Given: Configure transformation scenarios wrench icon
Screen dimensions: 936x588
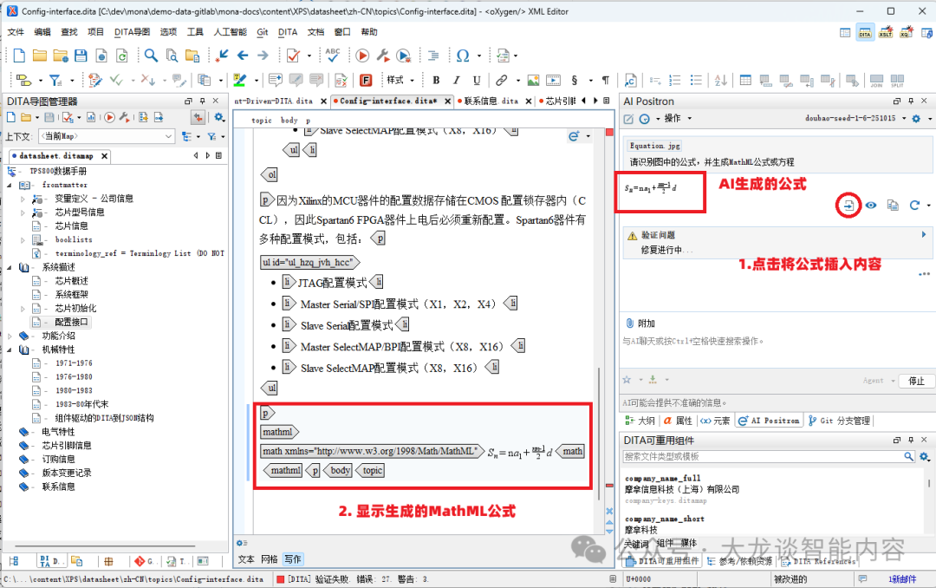Looking at the screenshot, I should click(x=383, y=56).
